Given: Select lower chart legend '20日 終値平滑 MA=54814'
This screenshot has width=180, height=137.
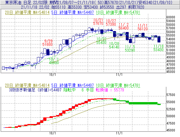Looking at the screenshot, I should click(x=27, y=85).
